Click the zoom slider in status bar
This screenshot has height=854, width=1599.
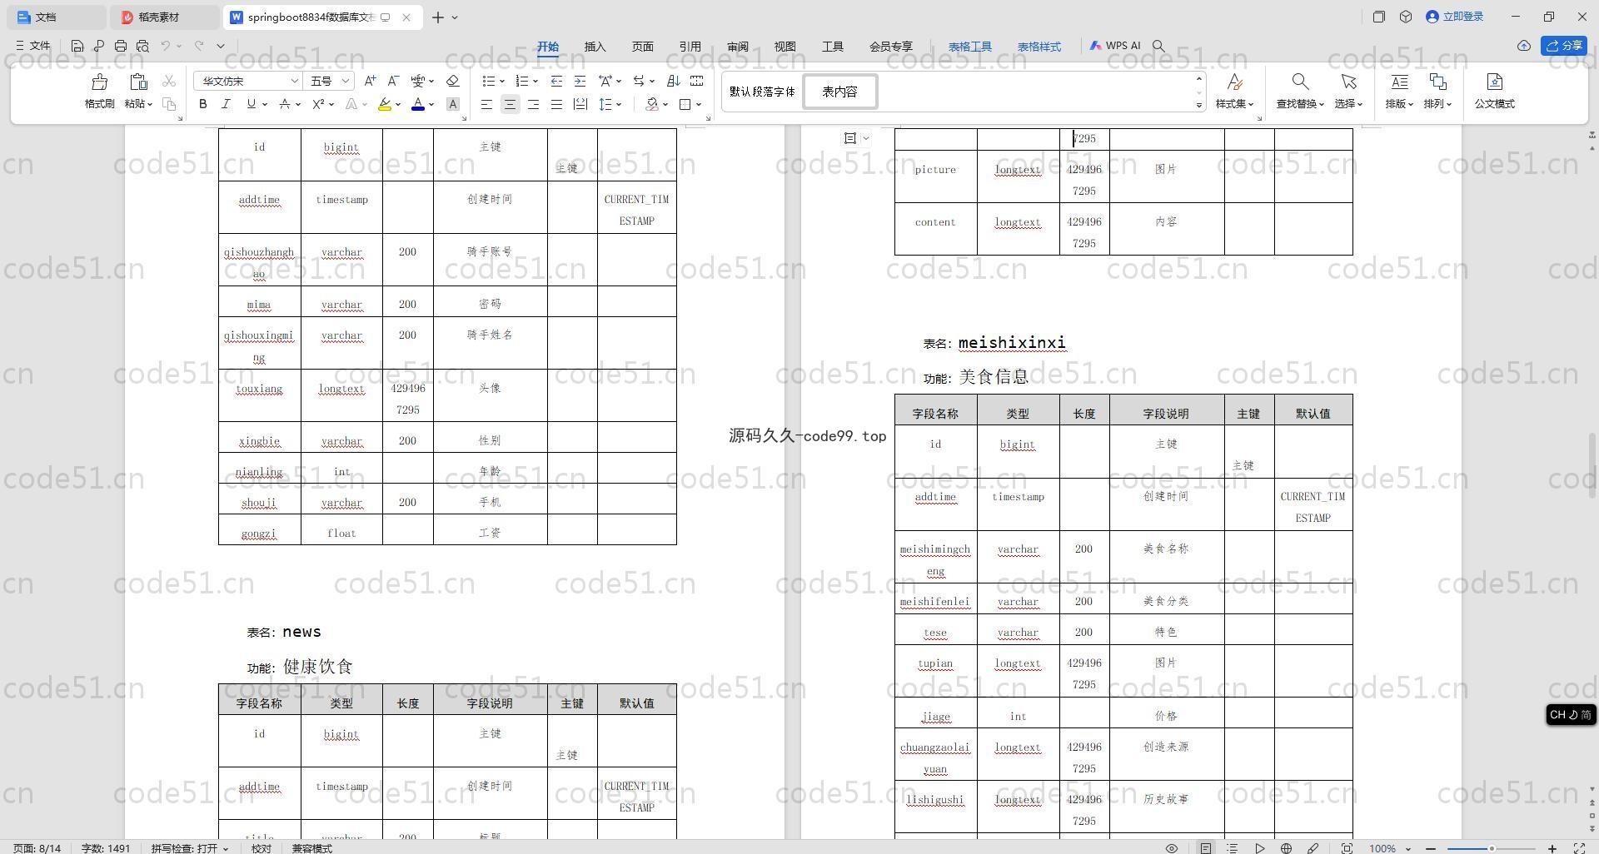(x=1492, y=848)
